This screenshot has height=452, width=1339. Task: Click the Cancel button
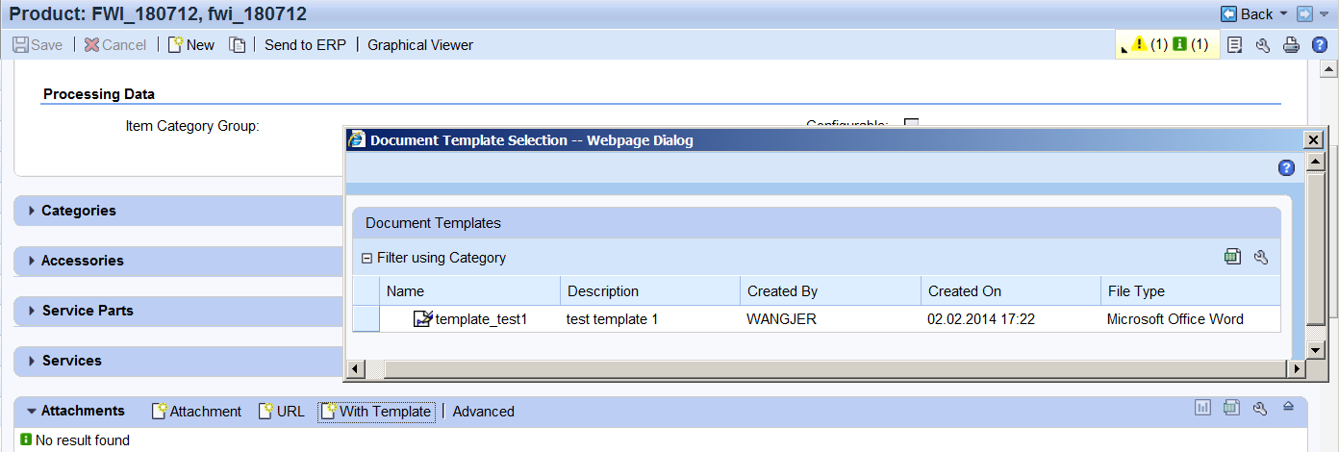pos(115,44)
